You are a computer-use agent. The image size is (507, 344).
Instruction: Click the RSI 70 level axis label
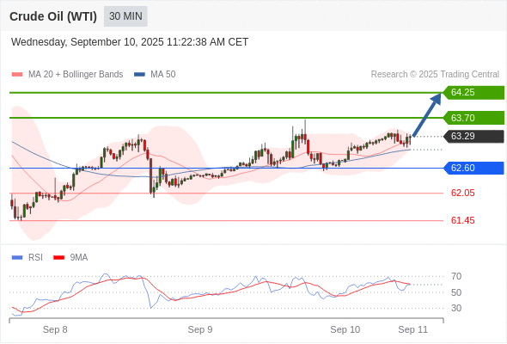456,276
